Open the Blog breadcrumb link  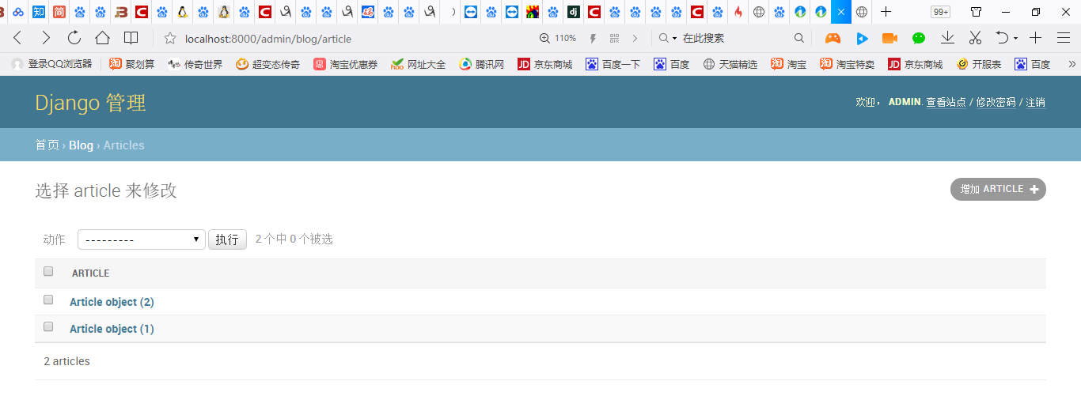(81, 145)
